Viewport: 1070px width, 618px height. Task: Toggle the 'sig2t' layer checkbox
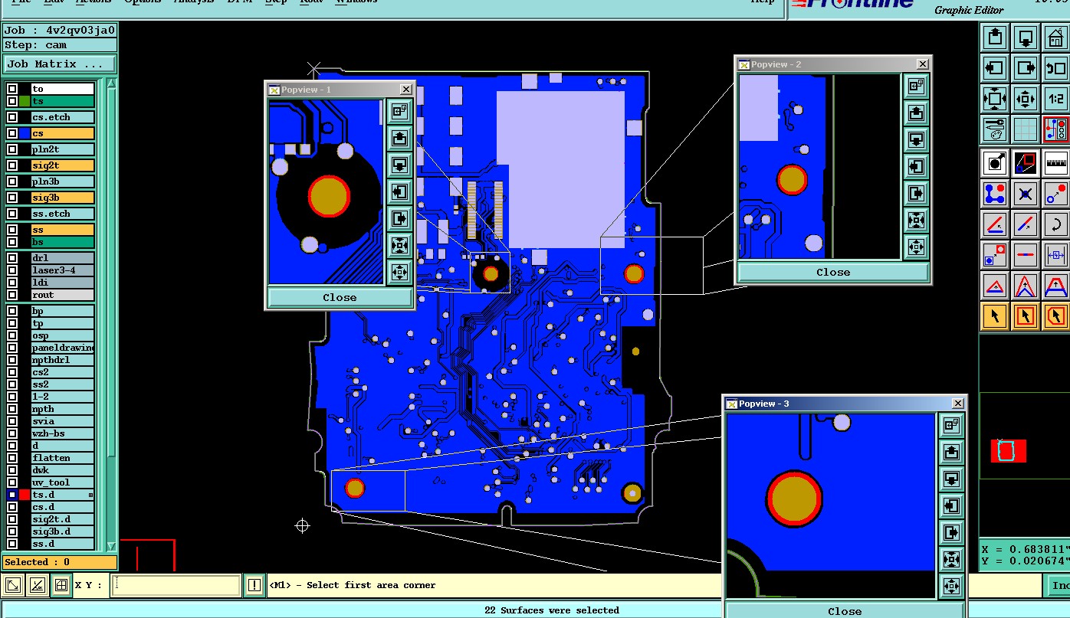coord(12,165)
